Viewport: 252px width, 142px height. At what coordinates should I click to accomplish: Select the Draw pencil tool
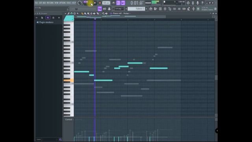[82, 13]
